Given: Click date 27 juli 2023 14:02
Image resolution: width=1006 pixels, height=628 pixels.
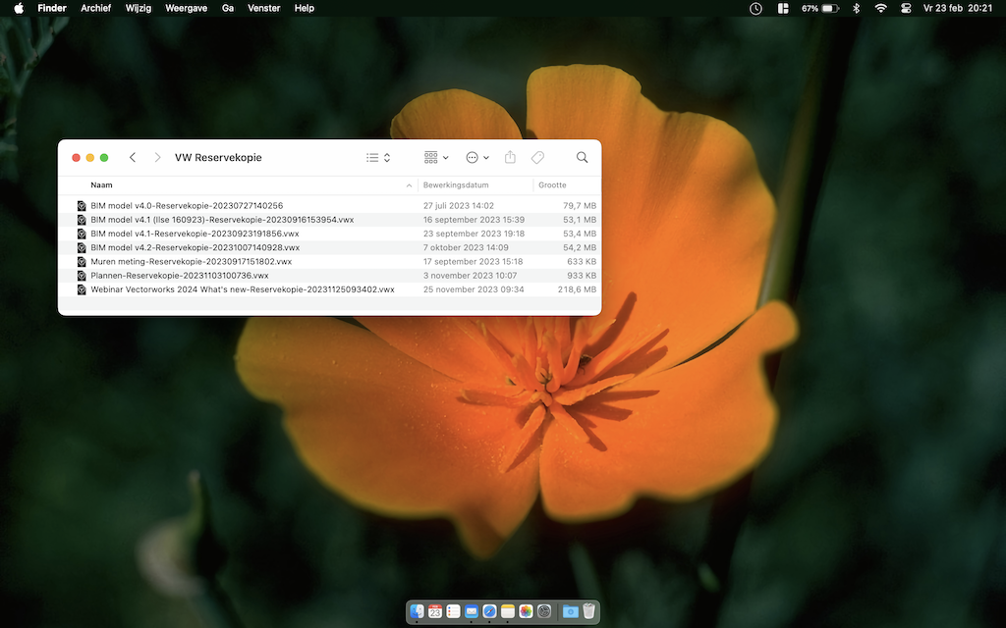Looking at the screenshot, I should [458, 206].
